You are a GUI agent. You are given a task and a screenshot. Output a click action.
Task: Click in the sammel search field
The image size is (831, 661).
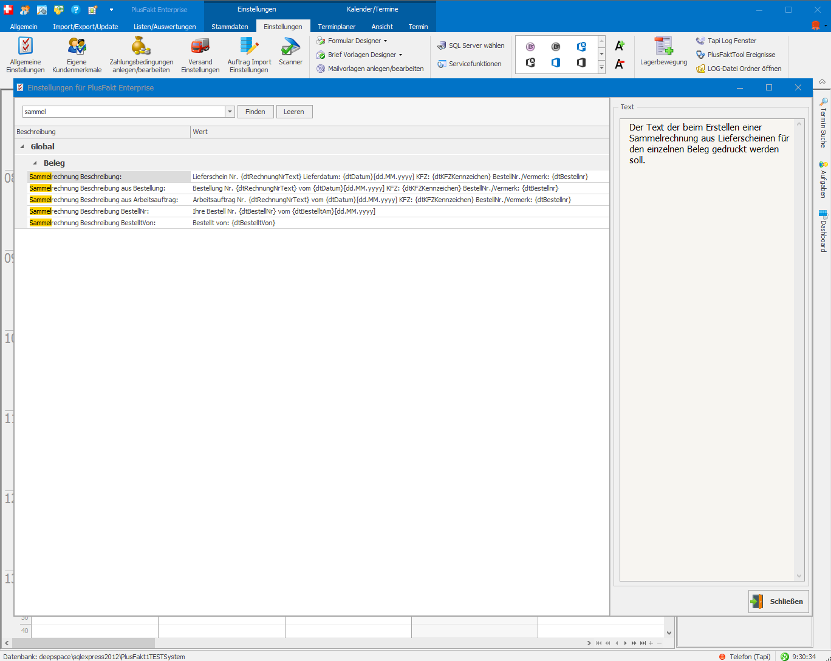point(124,112)
